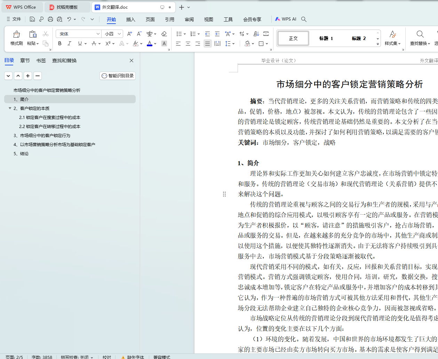This screenshot has width=438, height=359.
Task: Click the Find and Replace (查找替换) magnifier icon
Action: pos(420,34)
